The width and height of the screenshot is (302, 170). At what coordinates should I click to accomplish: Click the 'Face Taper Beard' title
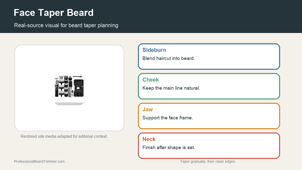pyautogui.click(x=54, y=13)
